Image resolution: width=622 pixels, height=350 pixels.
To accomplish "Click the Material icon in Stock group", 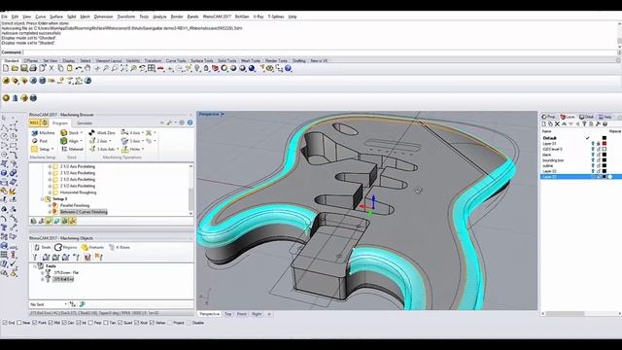I will 64,149.
